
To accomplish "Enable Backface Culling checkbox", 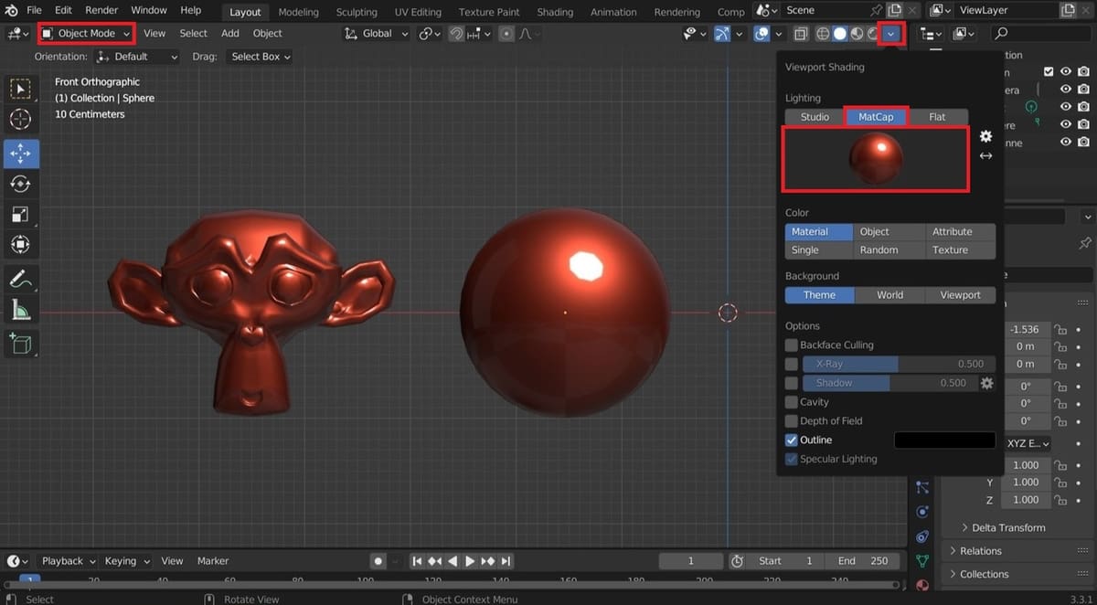I will click(x=792, y=345).
